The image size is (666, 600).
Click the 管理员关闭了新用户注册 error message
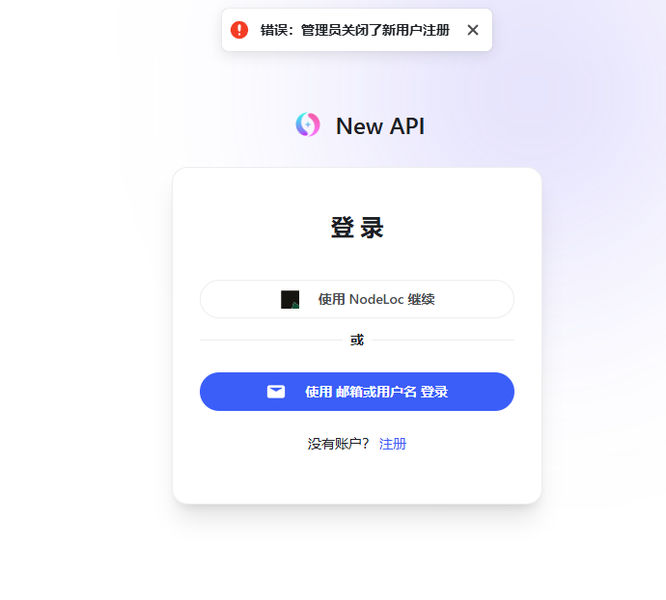coord(375,30)
